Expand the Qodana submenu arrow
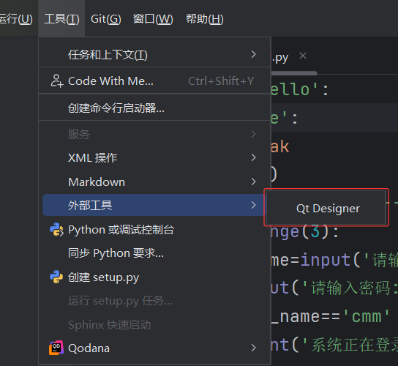 253,348
